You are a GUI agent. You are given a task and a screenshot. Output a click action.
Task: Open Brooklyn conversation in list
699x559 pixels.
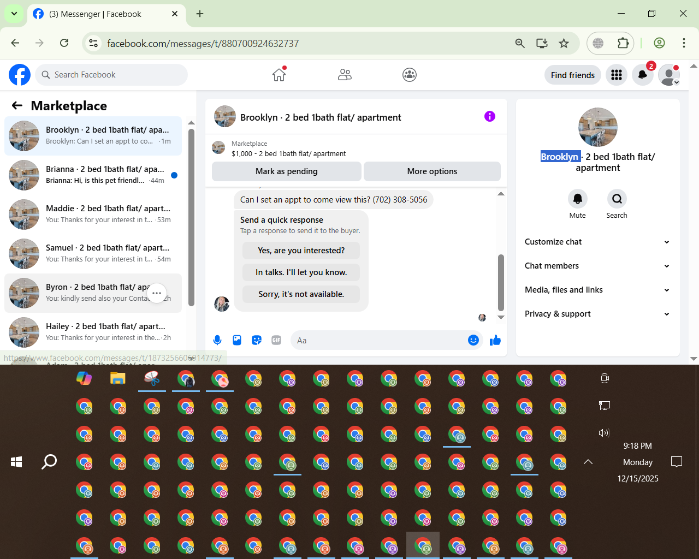(93, 136)
